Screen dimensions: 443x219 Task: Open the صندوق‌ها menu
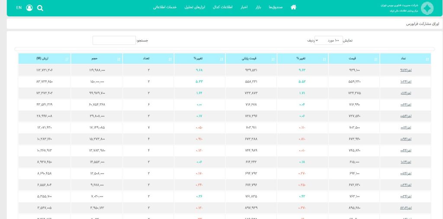[275, 7]
